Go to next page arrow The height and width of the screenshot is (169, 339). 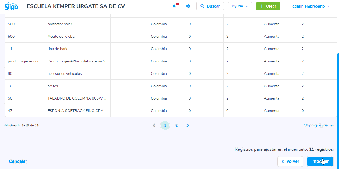[188, 125]
